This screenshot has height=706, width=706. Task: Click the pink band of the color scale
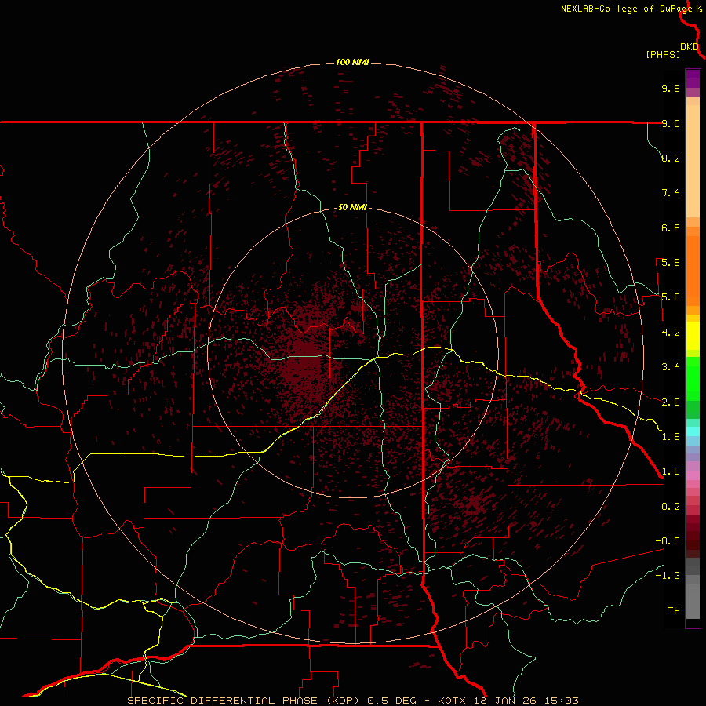click(x=693, y=475)
